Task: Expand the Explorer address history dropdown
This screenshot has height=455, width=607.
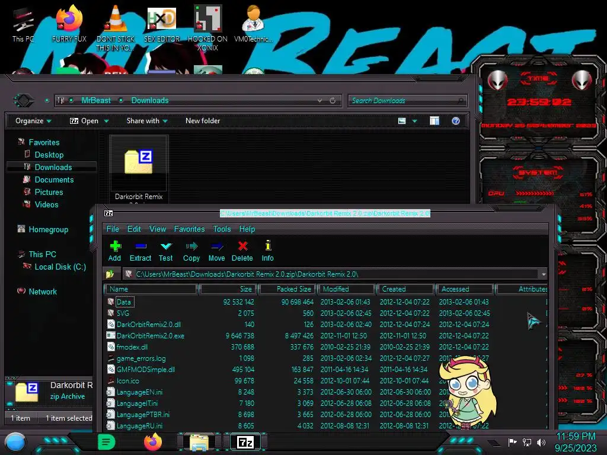Action: [x=320, y=101]
